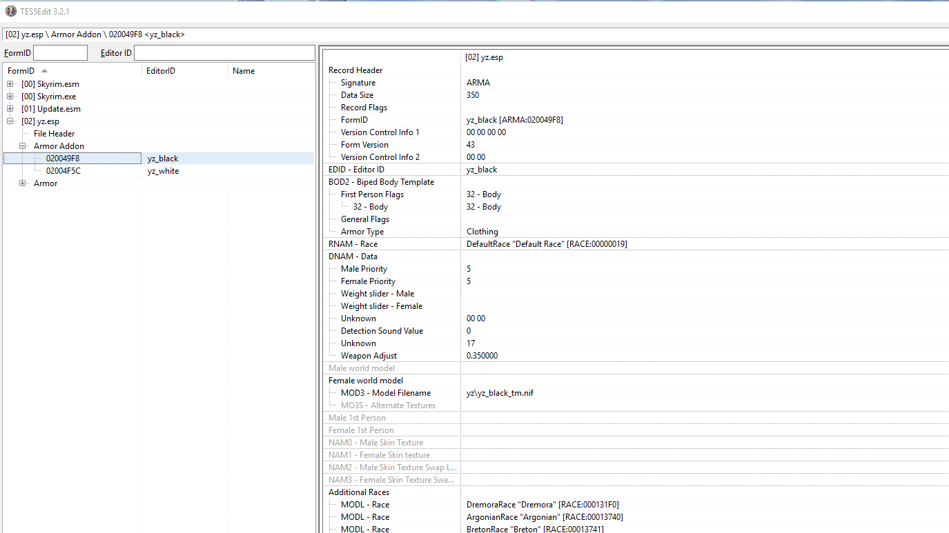Select the Weight slider - Male row
Screen dimensions: 949x533
[635, 294]
